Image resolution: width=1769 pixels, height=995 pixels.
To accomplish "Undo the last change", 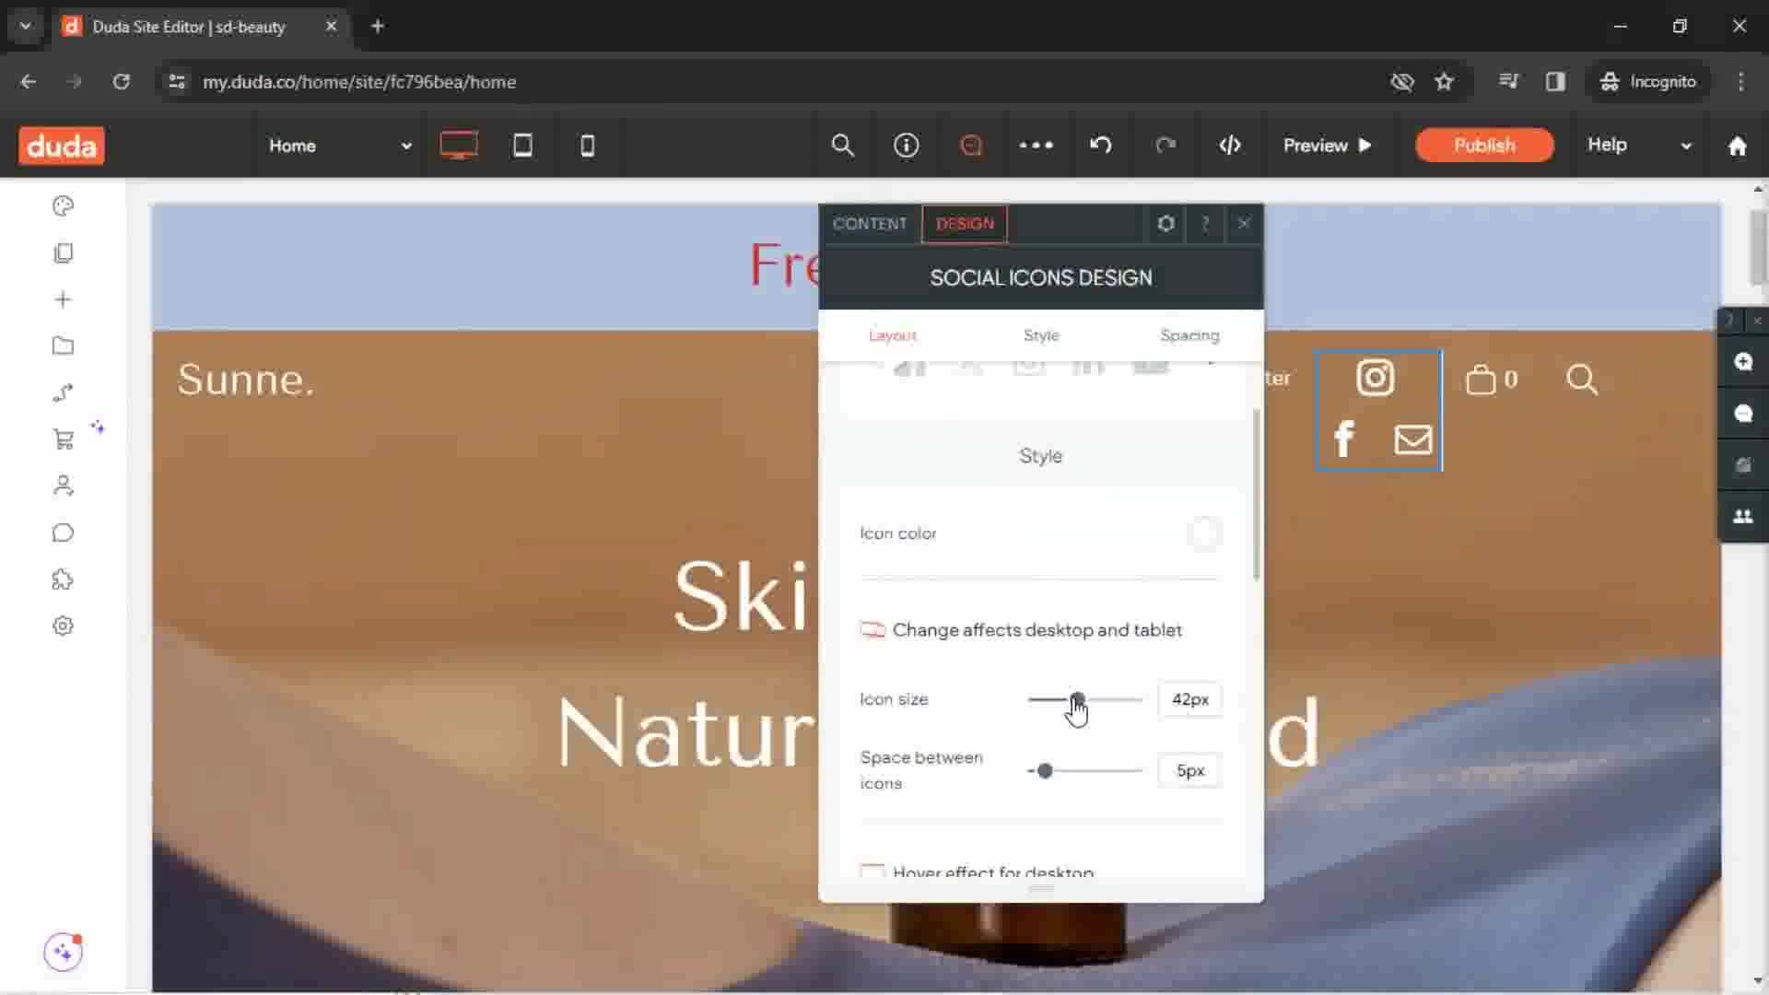I will tap(1101, 146).
